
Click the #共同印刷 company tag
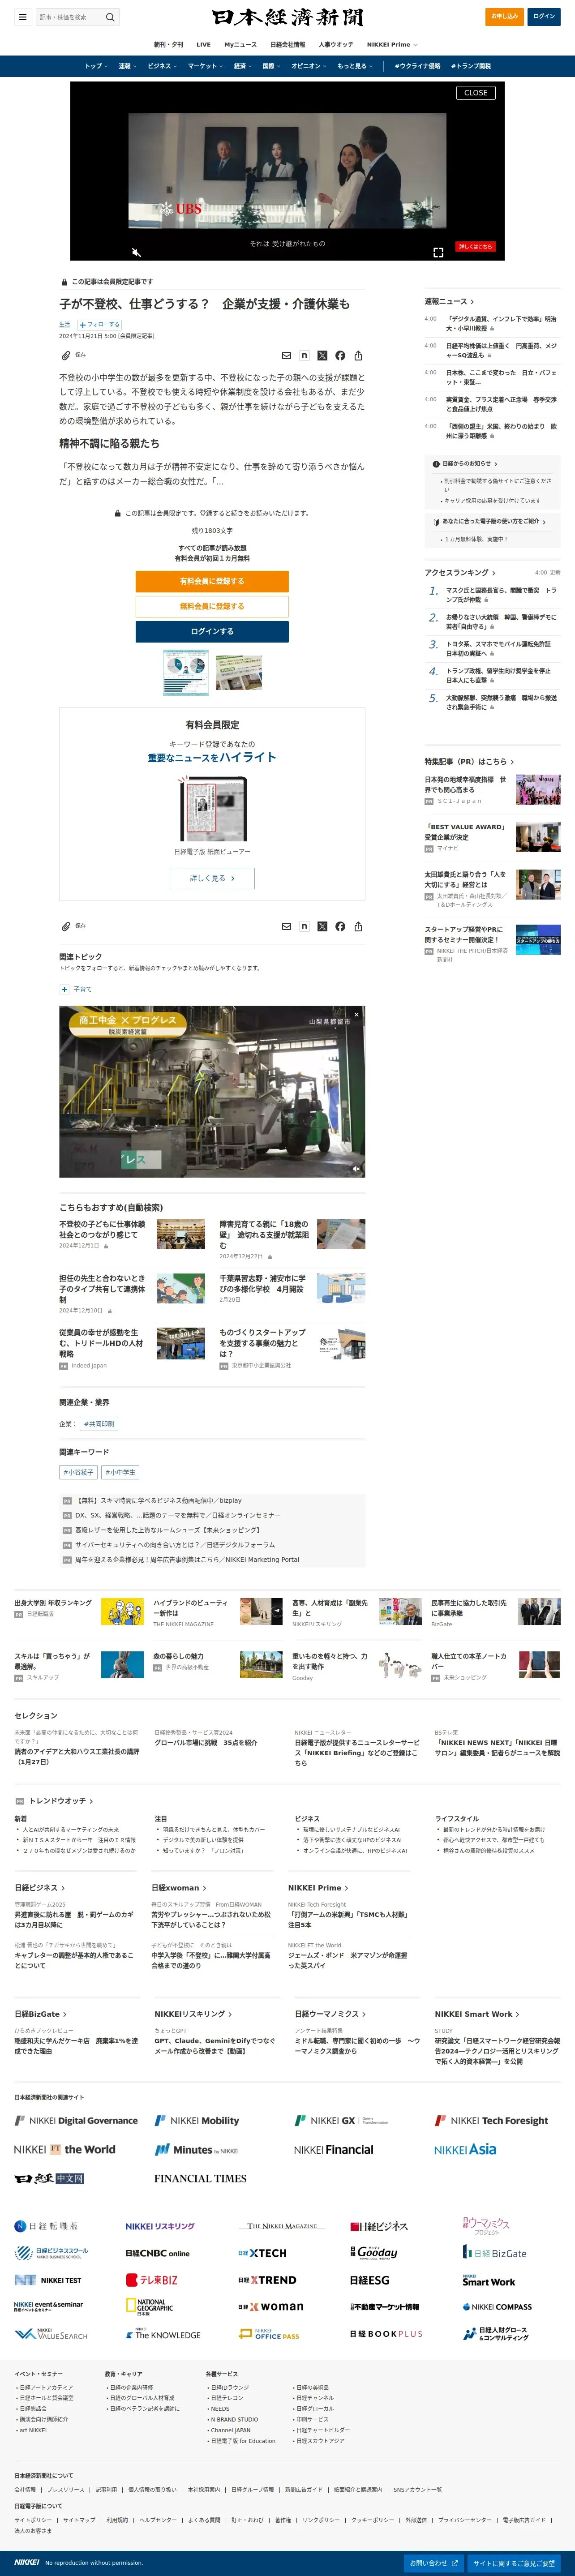(99, 1424)
